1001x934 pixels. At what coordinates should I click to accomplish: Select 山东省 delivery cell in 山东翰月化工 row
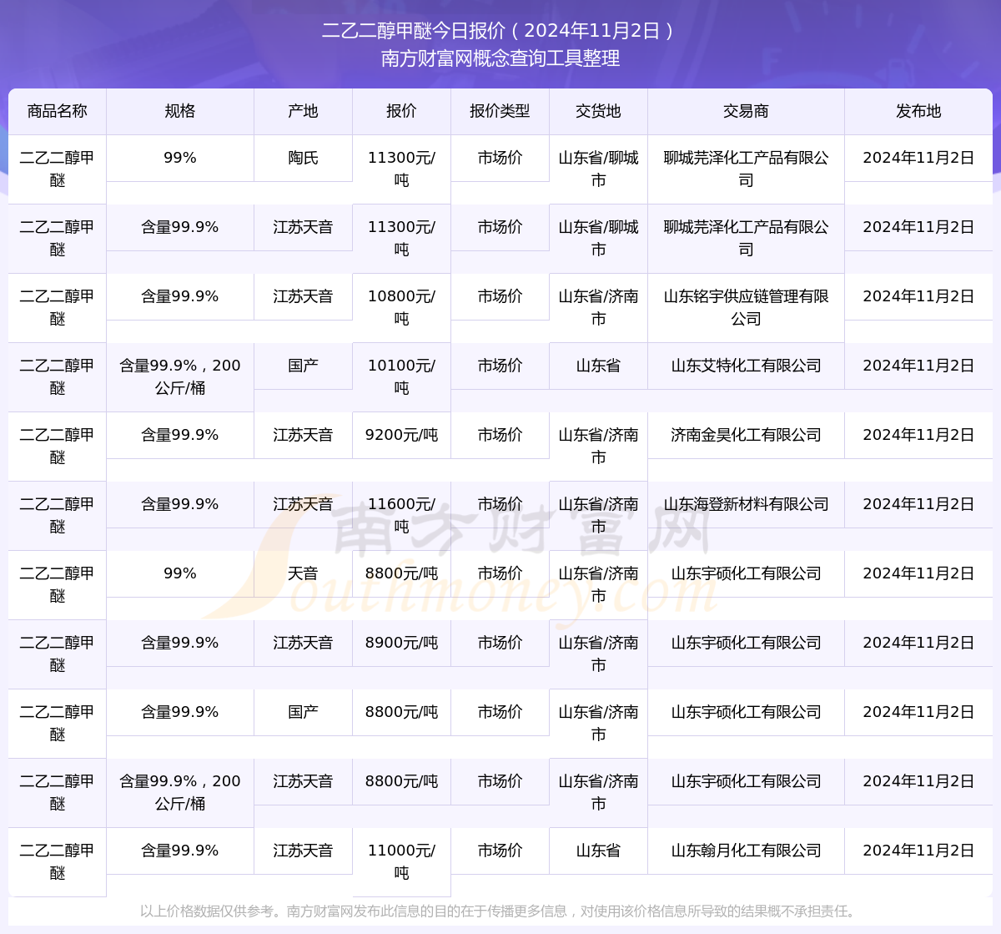coord(598,851)
